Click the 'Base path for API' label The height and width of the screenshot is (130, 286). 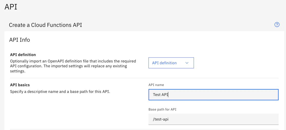pos(162,110)
